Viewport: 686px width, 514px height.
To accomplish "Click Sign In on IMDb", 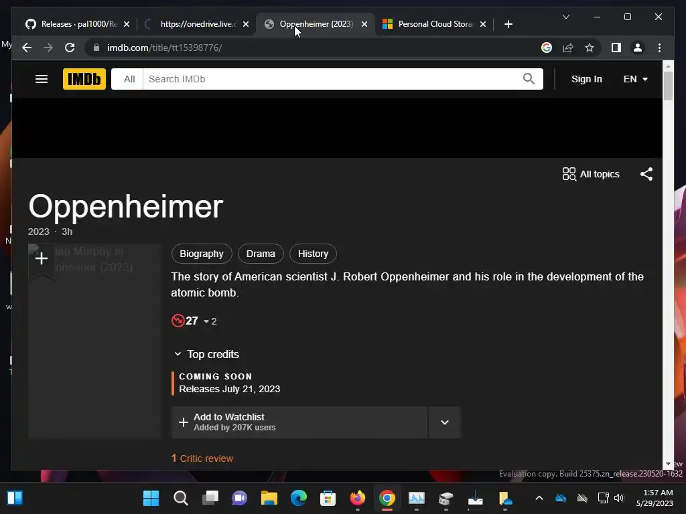I will pos(587,79).
